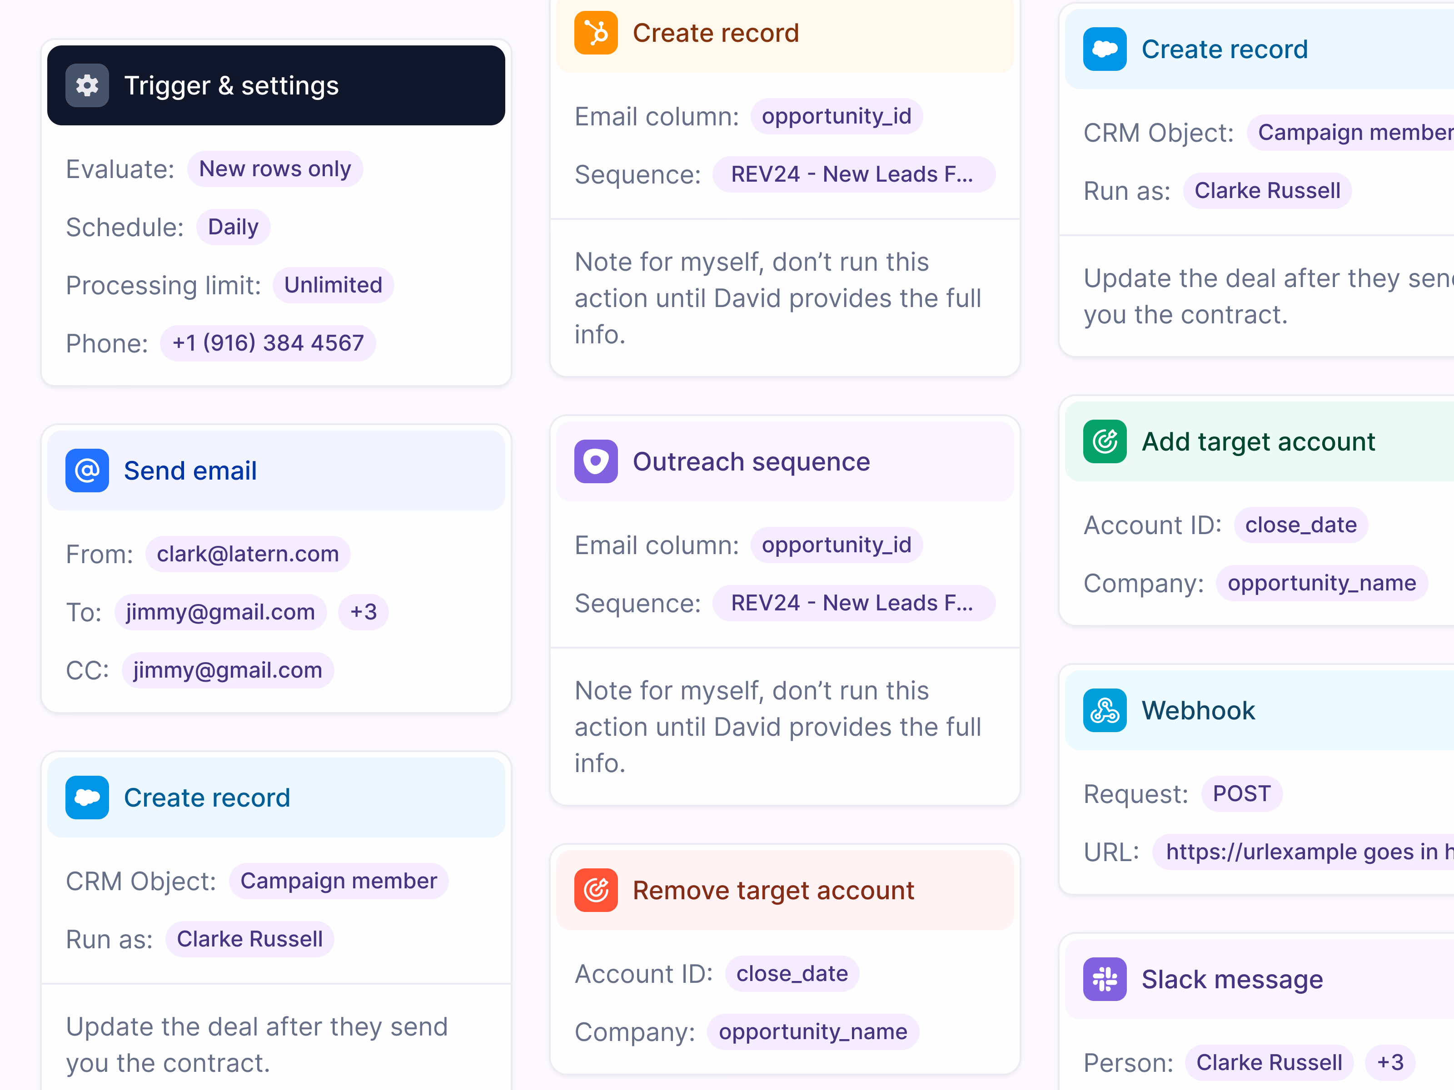The height and width of the screenshot is (1090, 1454).
Task: Click the HubSpot icon on orange Create record card
Action: click(596, 33)
